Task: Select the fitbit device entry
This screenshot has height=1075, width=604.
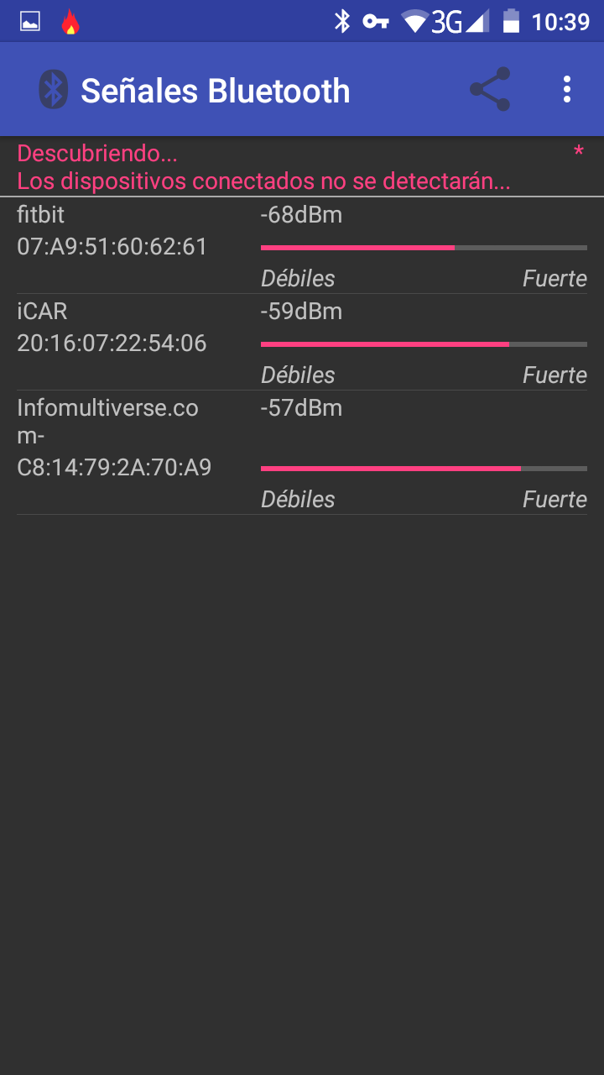Action: pyautogui.click(x=302, y=245)
